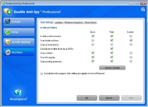Open the Windows Integration tab
This screenshot has height=107, width=148.
tap(74, 22)
